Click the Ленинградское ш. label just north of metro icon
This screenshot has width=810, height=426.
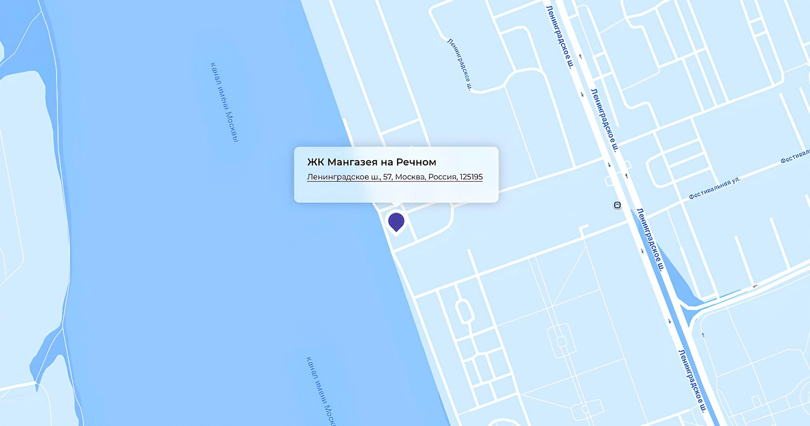click(605, 120)
